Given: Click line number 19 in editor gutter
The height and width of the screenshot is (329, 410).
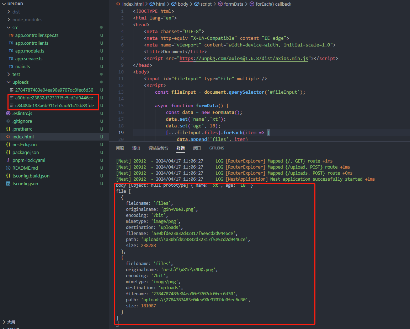Looking at the screenshot, I should point(121,132).
